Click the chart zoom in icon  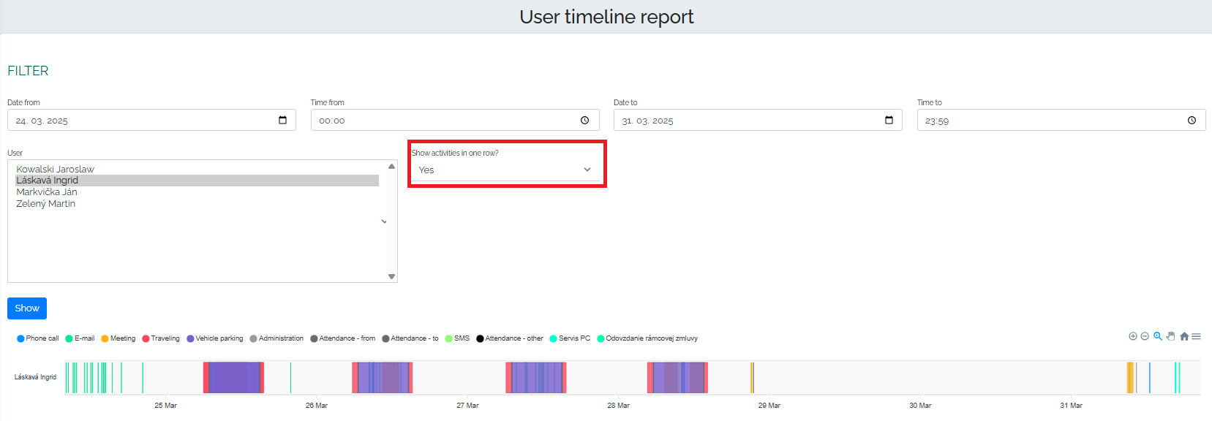pos(1132,336)
